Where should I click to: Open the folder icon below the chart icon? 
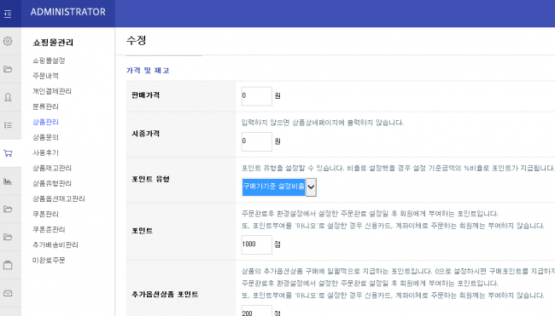point(8,209)
